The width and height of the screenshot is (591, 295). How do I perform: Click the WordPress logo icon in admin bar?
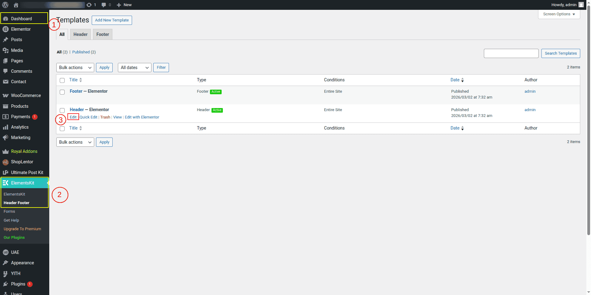pos(5,5)
